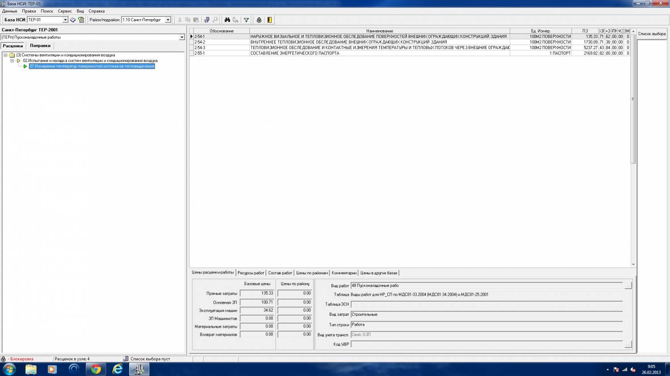Open the Вид menu
This screenshot has width=670, height=376.
click(x=80, y=11)
